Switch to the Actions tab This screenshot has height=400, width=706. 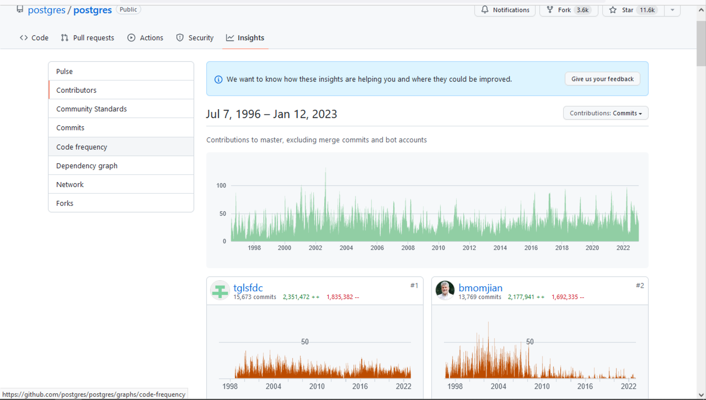(x=145, y=38)
